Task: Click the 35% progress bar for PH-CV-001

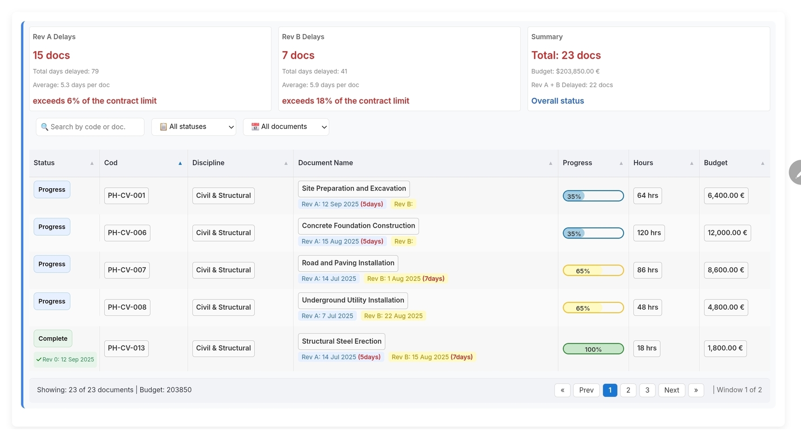Action: 593,196
